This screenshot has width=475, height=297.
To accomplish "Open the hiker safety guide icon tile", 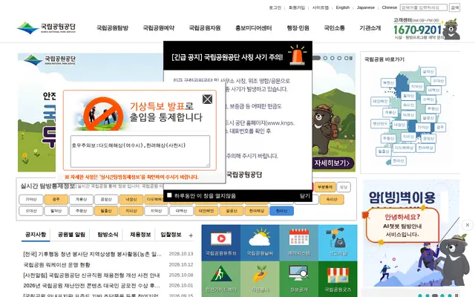I will click(x=221, y=279).
